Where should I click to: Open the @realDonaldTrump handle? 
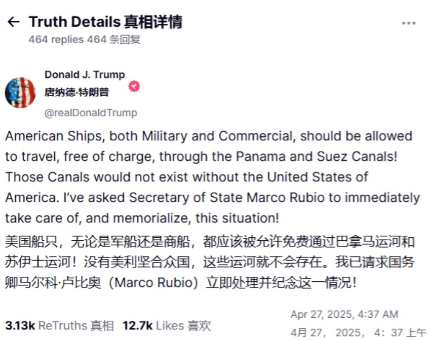(x=91, y=113)
